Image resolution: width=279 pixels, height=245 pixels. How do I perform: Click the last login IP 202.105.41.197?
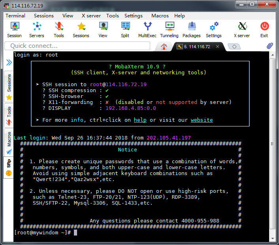tap(168, 138)
